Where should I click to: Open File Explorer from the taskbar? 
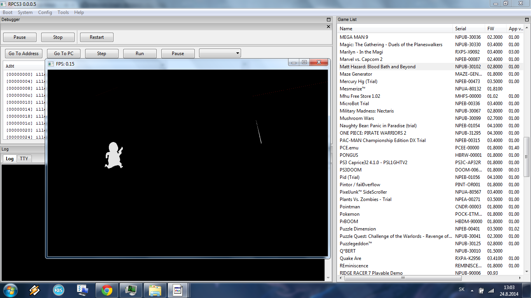pos(155,290)
